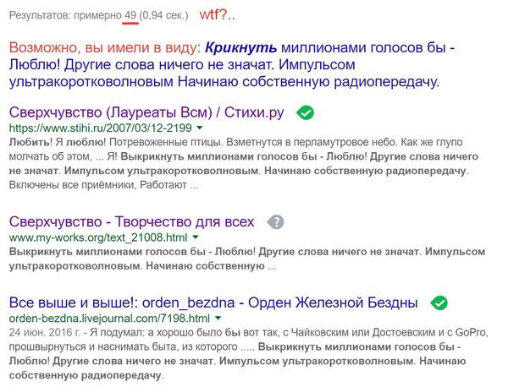Click the orden-bezdna.livejournal.com/7198.html address
The width and height of the screenshot is (508, 387).
[108, 319]
